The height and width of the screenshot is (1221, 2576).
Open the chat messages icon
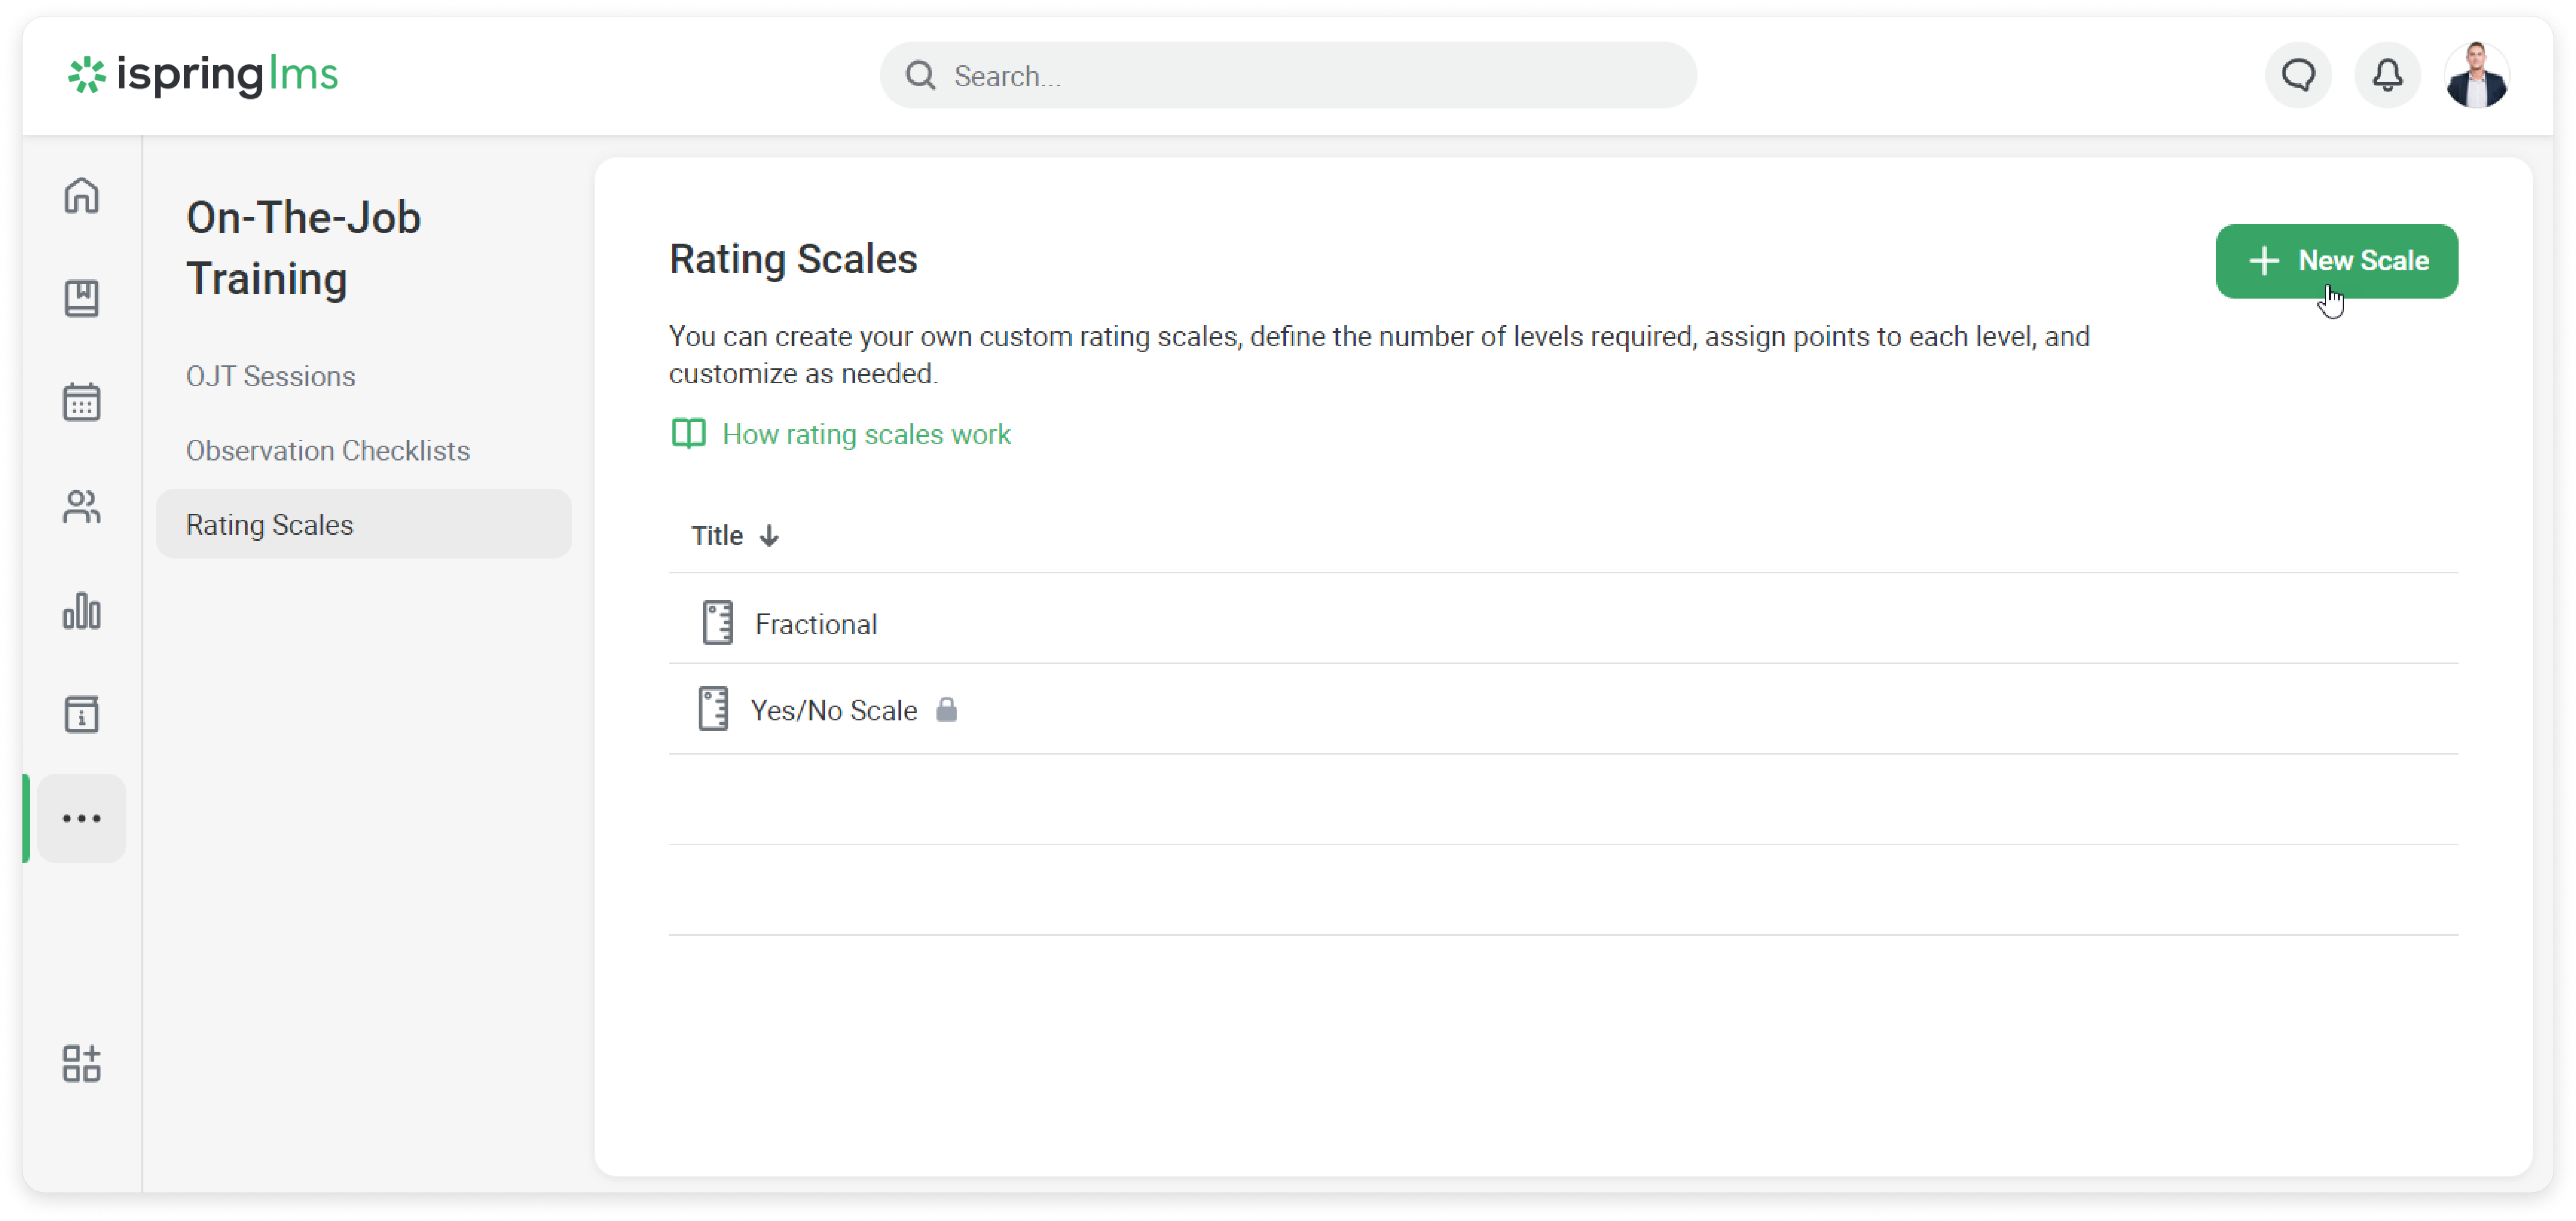pos(2298,75)
